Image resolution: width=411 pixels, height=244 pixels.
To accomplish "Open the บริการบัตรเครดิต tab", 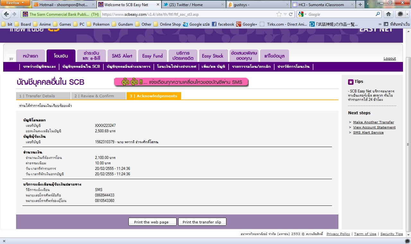I will (183, 56).
